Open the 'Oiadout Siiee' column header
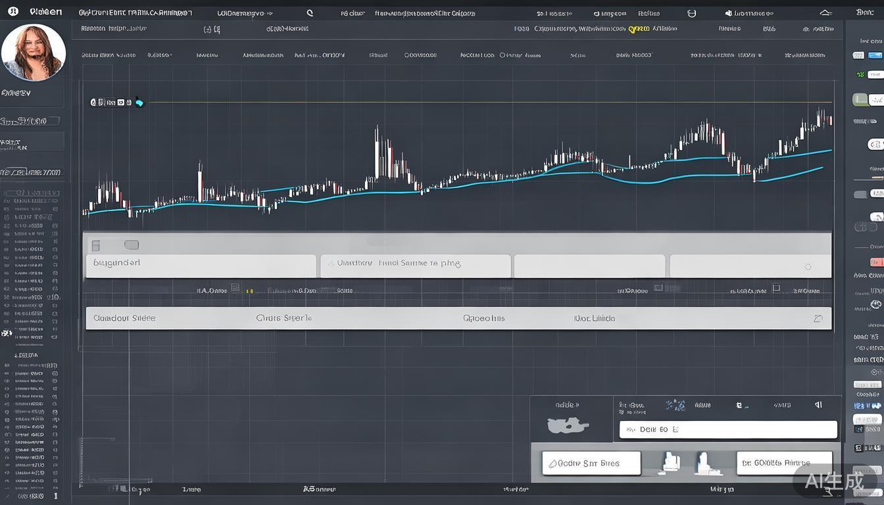This screenshot has height=505, width=884. [124, 318]
